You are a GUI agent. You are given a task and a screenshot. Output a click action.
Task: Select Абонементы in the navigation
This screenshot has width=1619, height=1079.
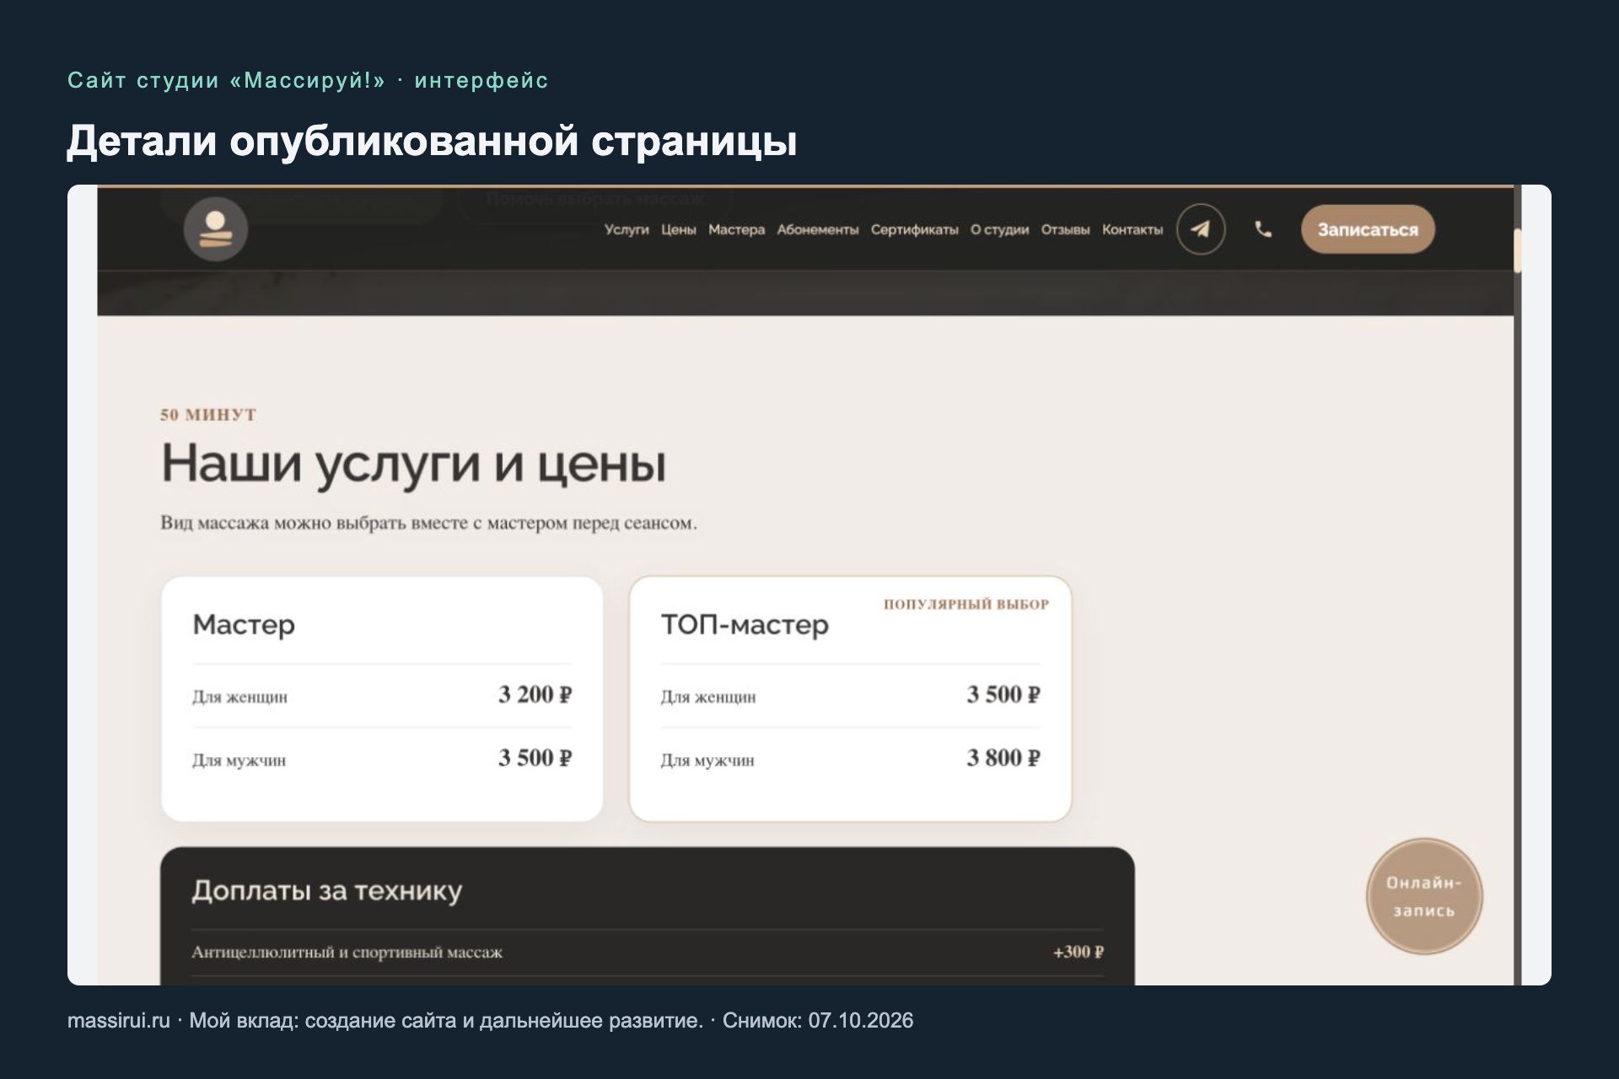pyautogui.click(x=818, y=229)
